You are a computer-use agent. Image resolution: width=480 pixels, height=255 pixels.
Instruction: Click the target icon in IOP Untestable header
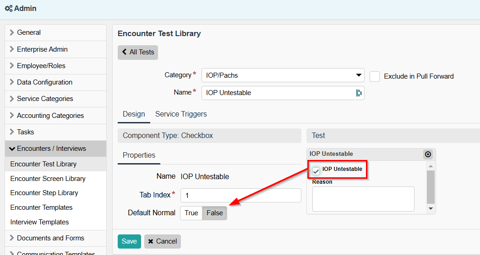click(428, 154)
